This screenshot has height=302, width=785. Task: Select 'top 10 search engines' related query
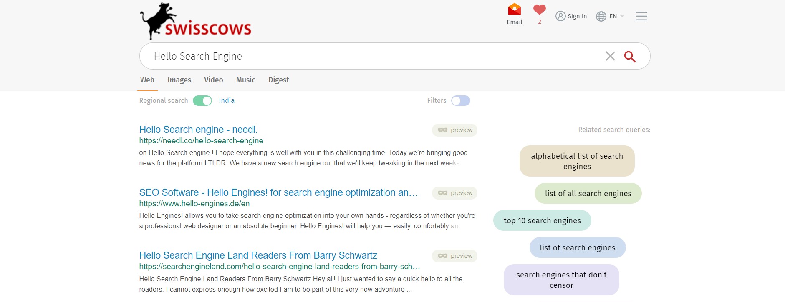(542, 220)
